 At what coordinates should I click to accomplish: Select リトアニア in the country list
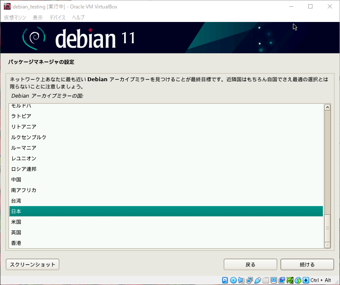(166, 127)
